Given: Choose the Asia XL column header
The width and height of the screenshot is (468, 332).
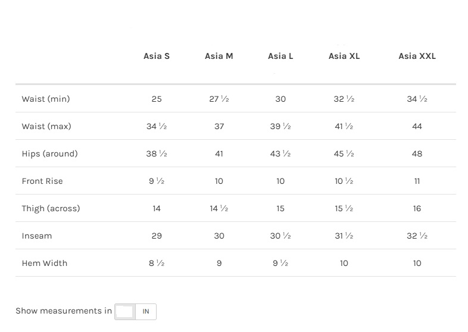Looking at the screenshot, I should (344, 56).
